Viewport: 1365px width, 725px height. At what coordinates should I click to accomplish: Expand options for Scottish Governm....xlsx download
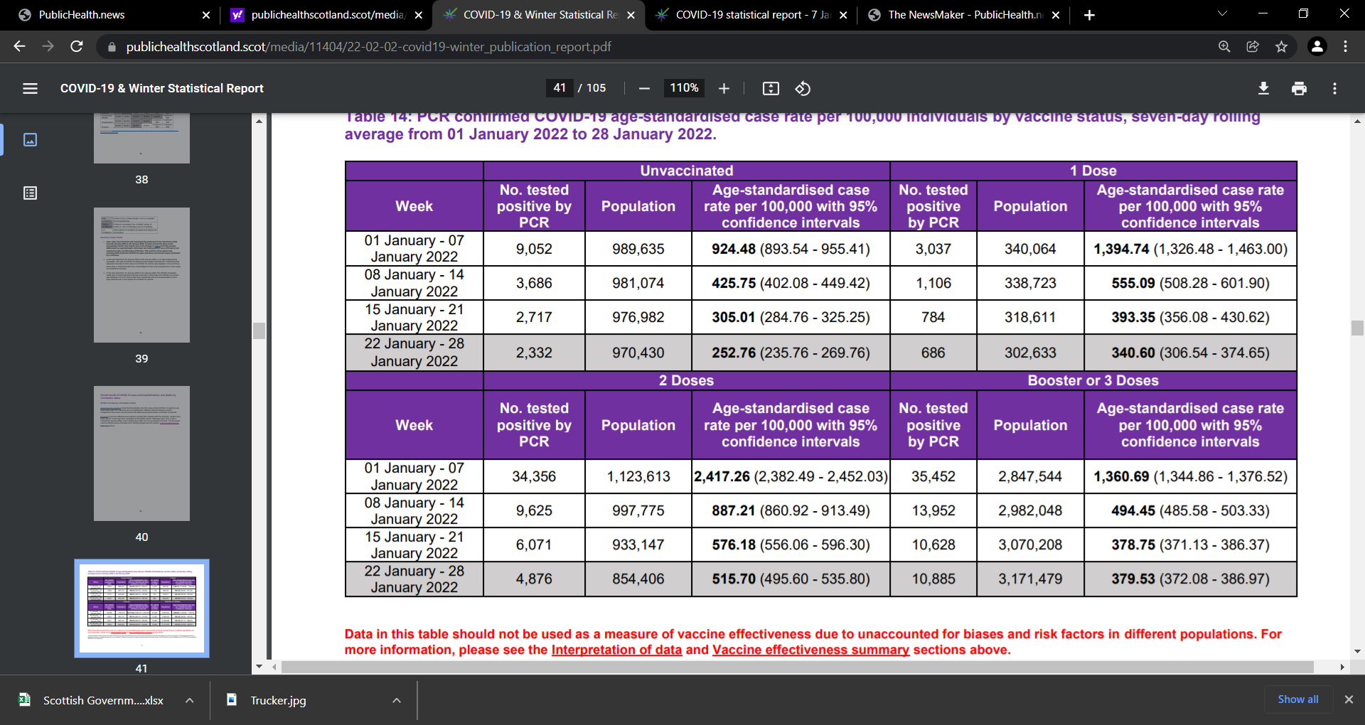(189, 700)
